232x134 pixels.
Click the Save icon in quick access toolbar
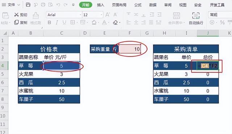[28, 5]
